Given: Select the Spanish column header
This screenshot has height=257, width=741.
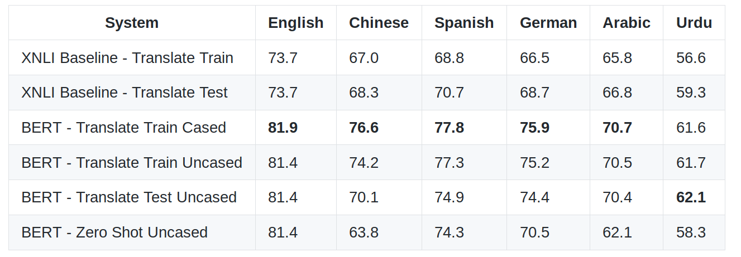Looking at the screenshot, I should pyautogui.click(x=464, y=23).
